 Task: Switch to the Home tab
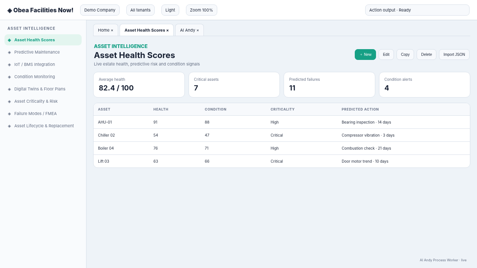(105, 30)
